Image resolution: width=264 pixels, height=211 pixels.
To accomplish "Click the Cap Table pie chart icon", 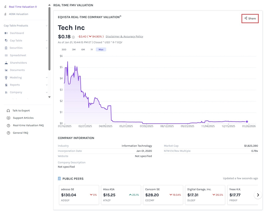I will (x=6, y=40).
